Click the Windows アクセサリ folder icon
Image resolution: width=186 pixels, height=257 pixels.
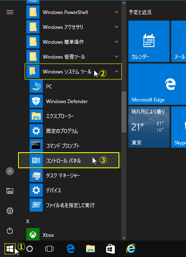point(33,27)
